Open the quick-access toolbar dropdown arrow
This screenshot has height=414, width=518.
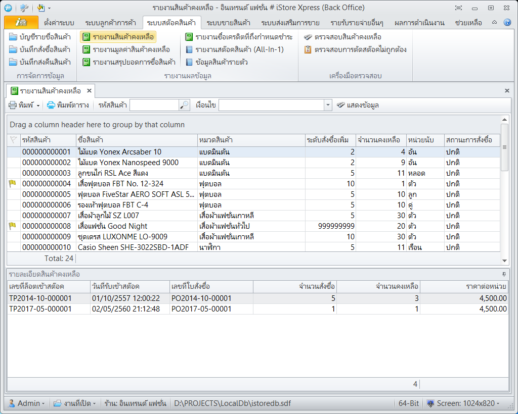[x=49, y=8]
